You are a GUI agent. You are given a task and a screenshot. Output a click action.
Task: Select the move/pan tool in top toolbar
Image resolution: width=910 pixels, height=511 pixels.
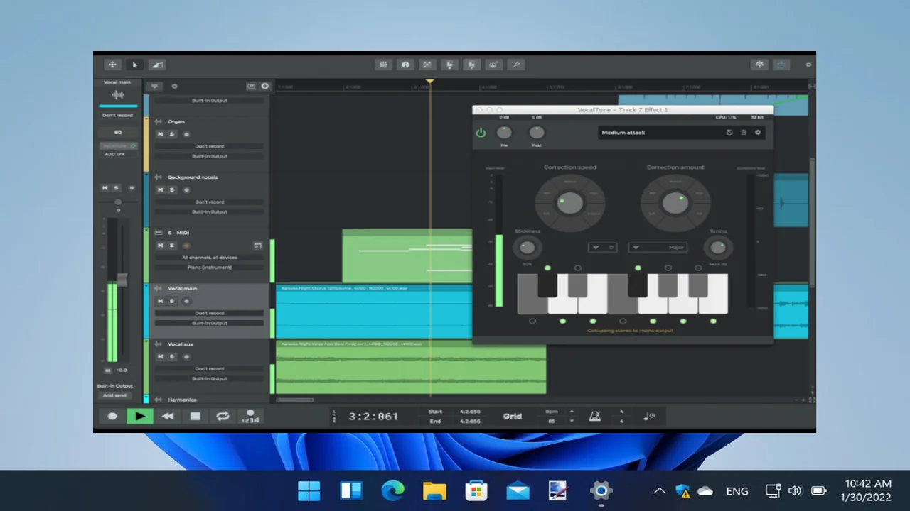pyautogui.click(x=113, y=65)
